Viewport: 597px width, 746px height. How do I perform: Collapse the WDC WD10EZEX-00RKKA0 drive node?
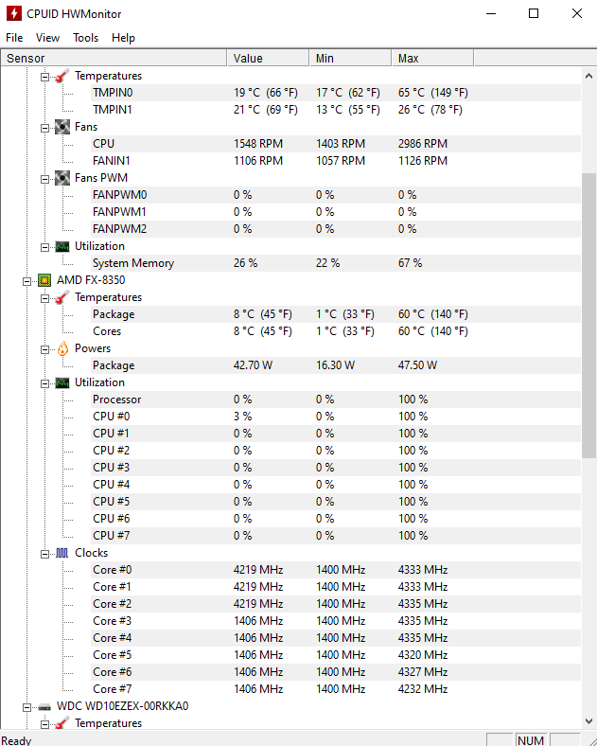pyautogui.click(x=26, y=707)
